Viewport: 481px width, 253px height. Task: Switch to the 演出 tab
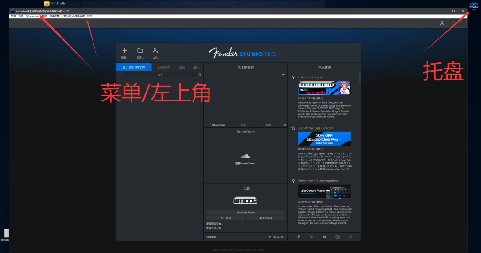point(196,67)
